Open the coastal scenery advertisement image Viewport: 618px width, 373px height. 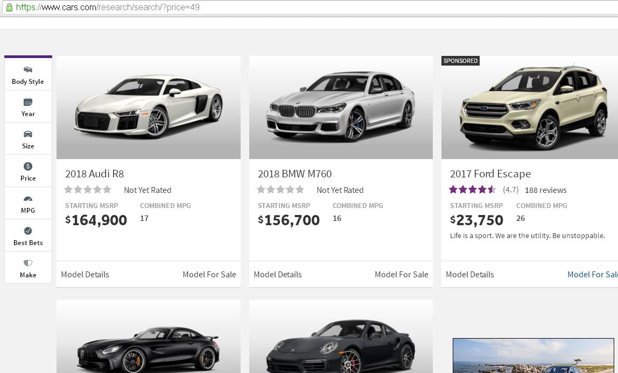point(533,356)
